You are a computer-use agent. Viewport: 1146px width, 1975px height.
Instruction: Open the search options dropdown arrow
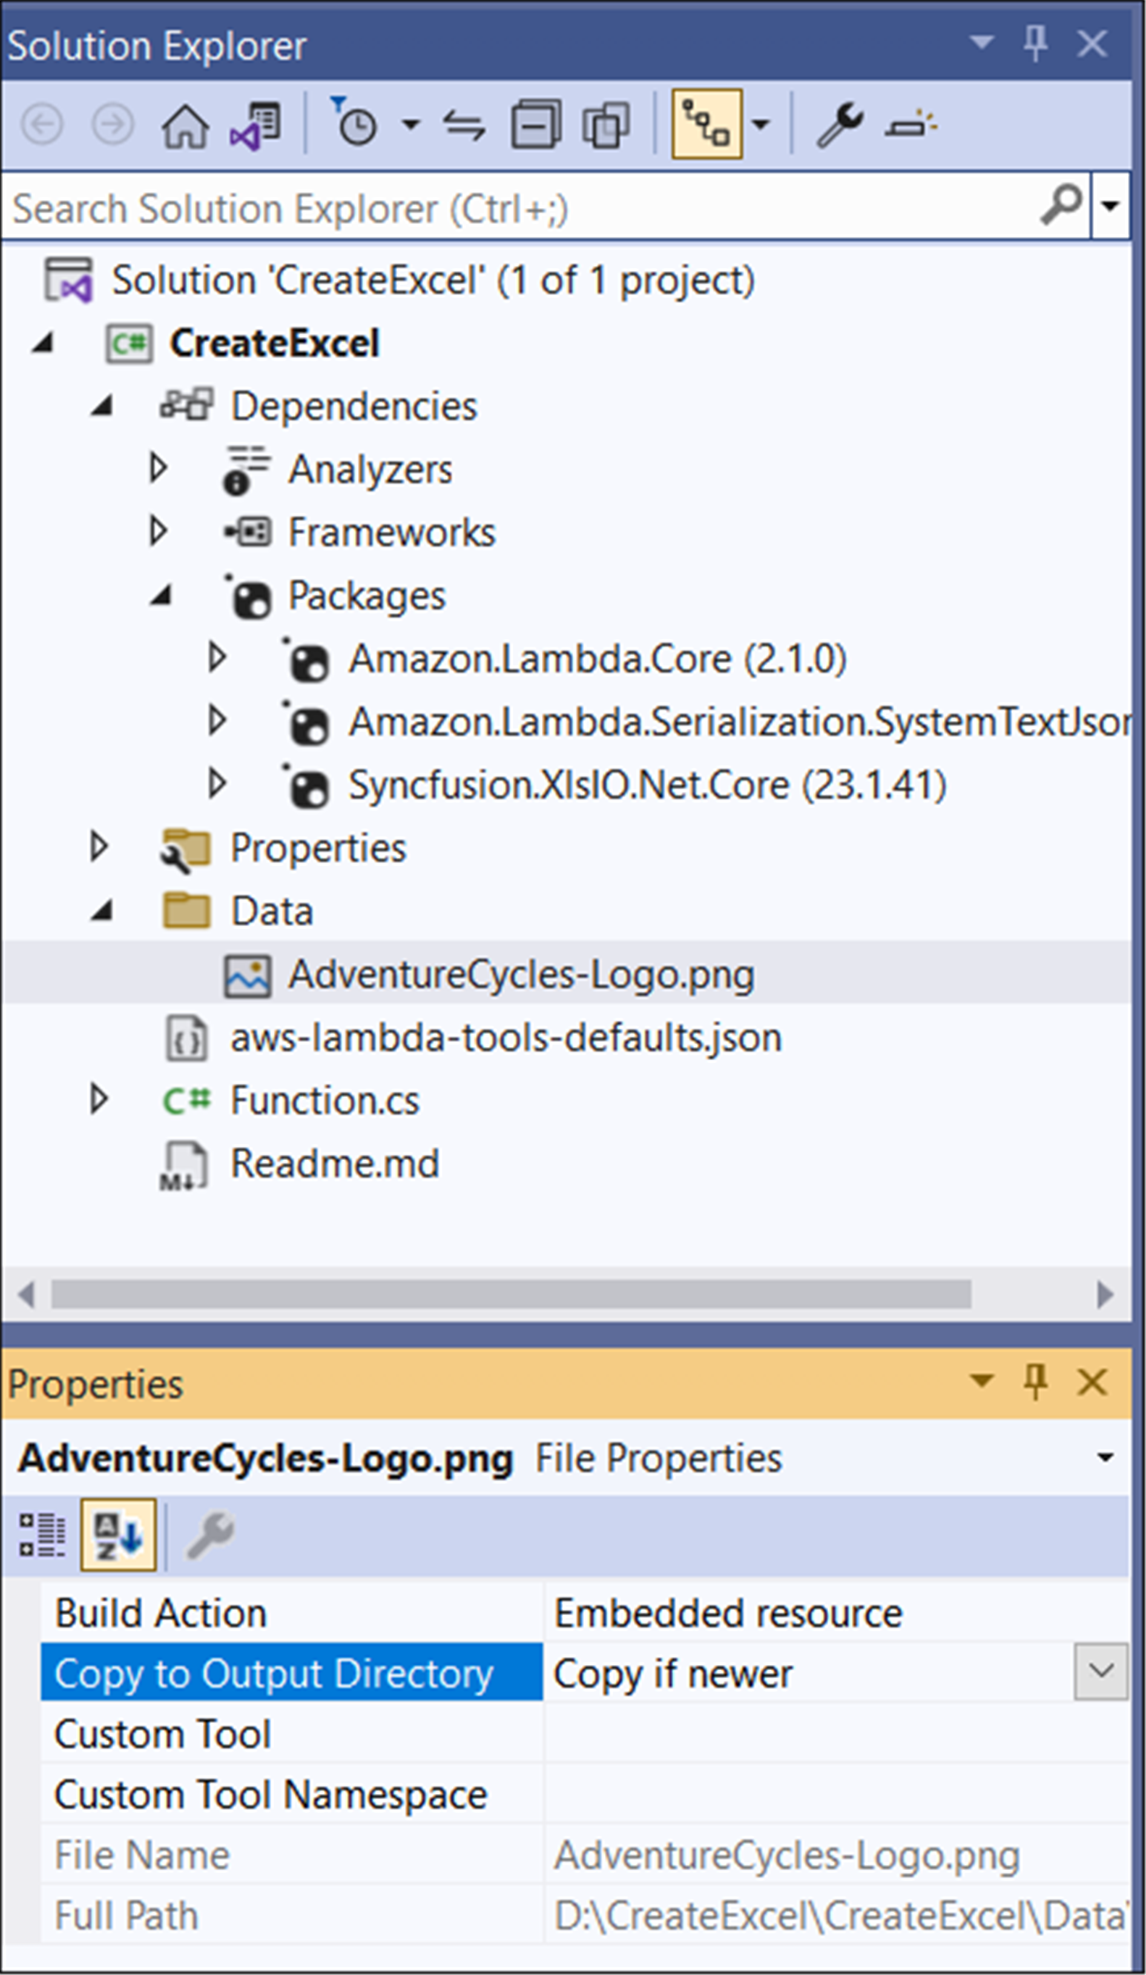[1110, 206]
